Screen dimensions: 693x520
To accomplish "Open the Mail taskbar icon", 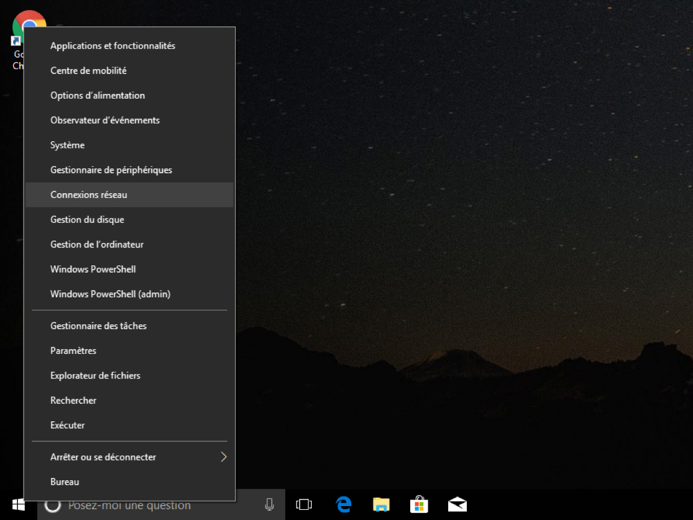I will [457, 504].
